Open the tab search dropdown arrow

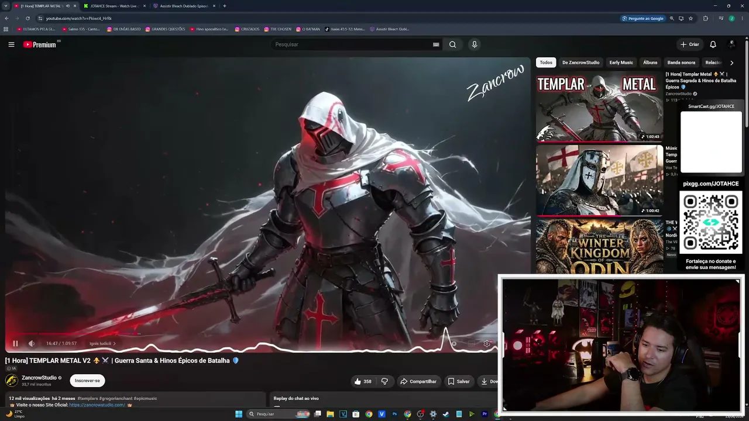pyautogui.click(x=5, y=6)
